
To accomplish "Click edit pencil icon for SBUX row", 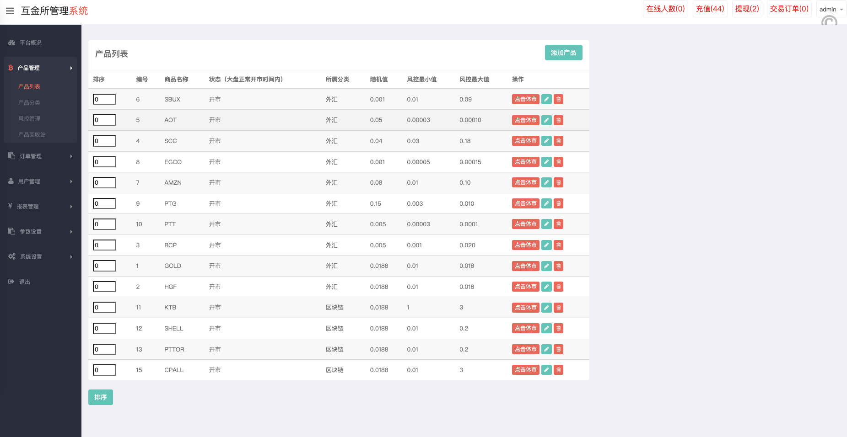I will pos(546,99).
